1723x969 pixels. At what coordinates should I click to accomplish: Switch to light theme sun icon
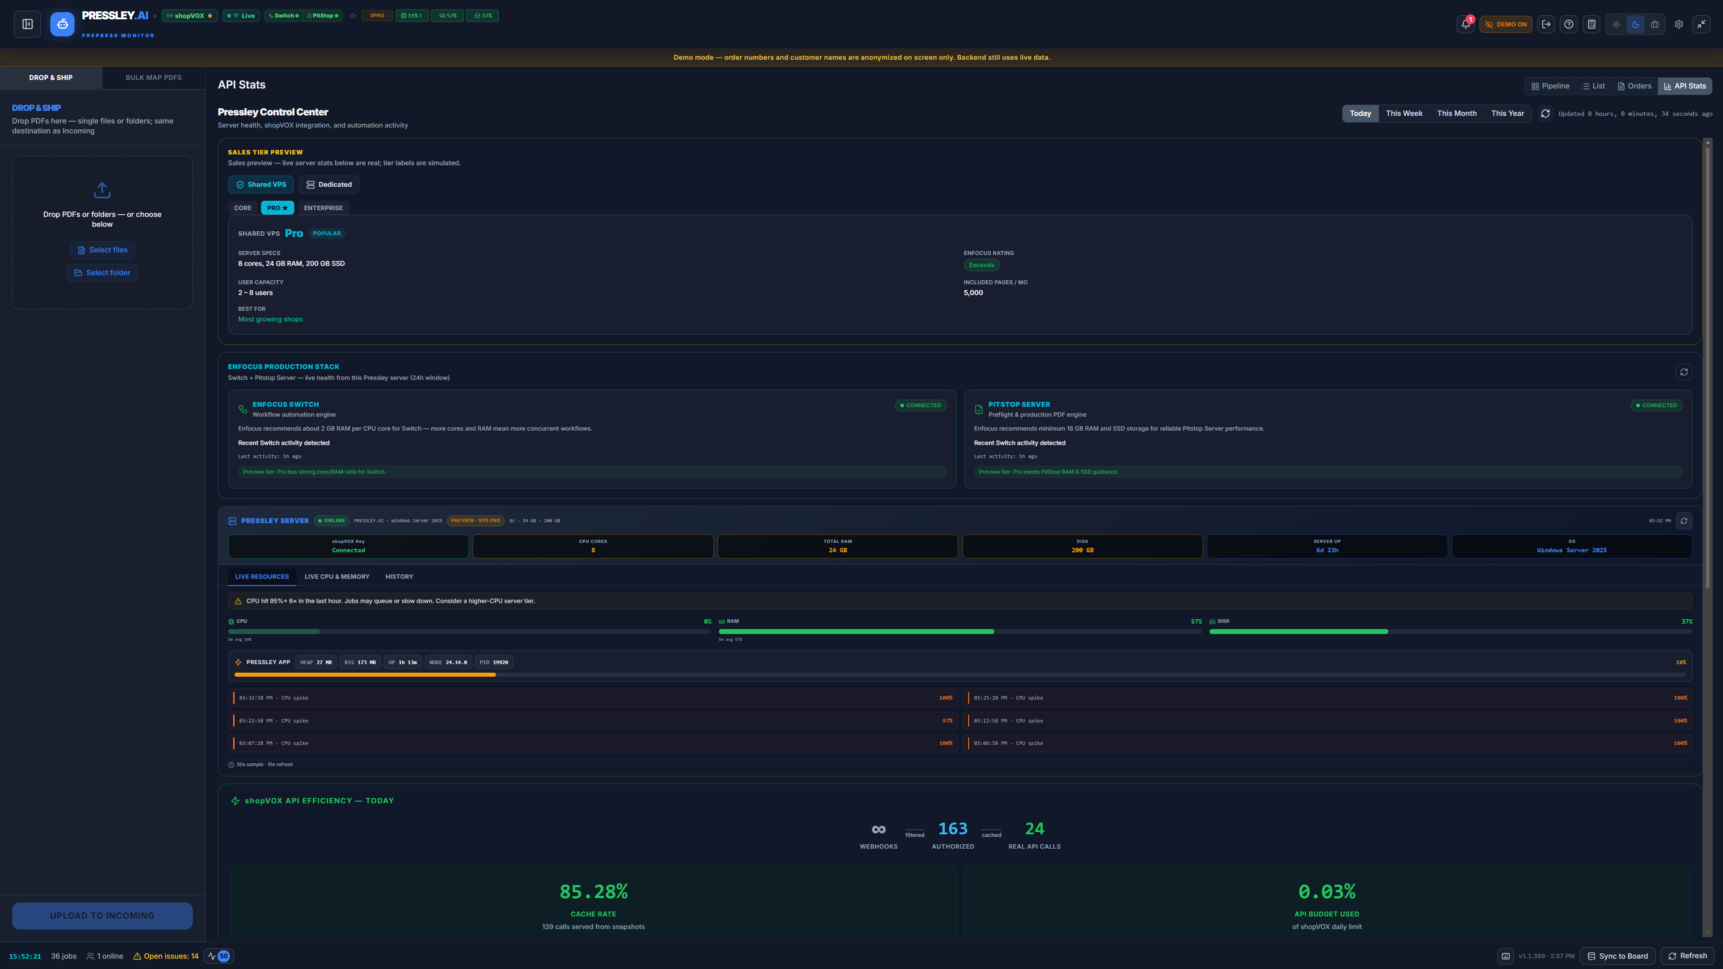(x=1616, y=24)
